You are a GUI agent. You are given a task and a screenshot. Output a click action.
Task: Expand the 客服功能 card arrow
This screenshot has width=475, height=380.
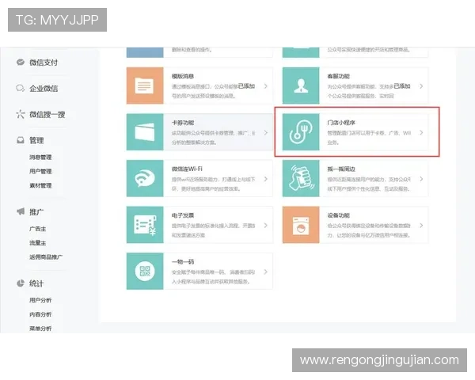421,86
